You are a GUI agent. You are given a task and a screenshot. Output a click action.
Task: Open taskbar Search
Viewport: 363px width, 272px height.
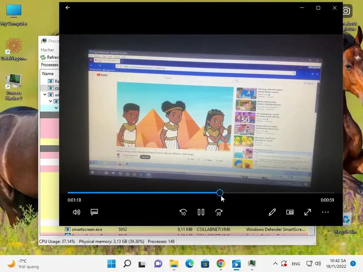click(x=127, y=263)
